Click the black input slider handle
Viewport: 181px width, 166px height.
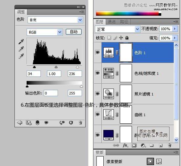[34, 67]
